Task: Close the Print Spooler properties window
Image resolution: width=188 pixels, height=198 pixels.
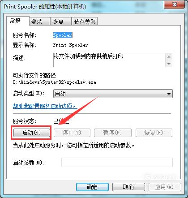Action: tap(175, 5)
